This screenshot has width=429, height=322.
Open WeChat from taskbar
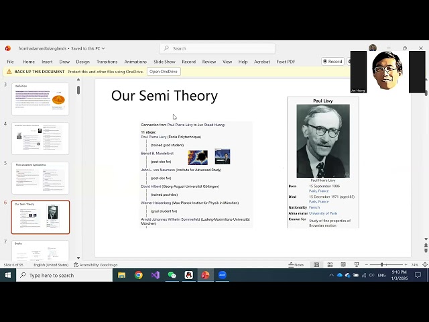coord(172,275)
